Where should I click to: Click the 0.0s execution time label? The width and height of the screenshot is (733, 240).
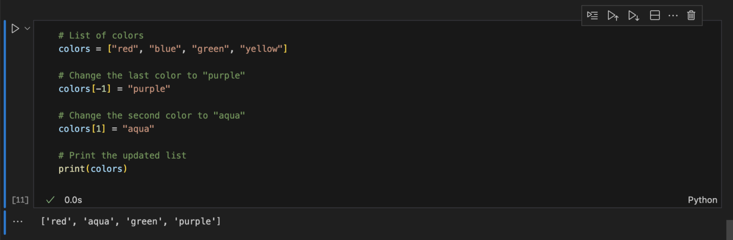tap(73, 200)
